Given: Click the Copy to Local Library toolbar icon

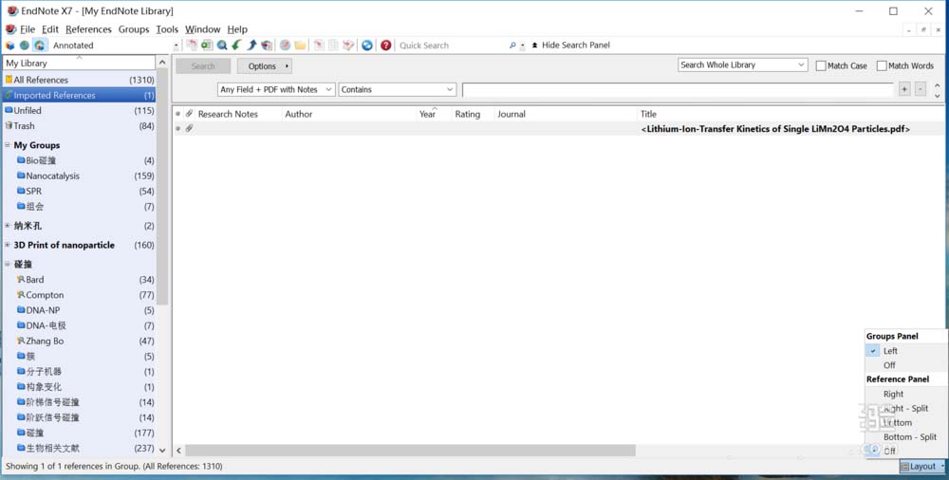Looking at the screenshot, I should [192, 46].
